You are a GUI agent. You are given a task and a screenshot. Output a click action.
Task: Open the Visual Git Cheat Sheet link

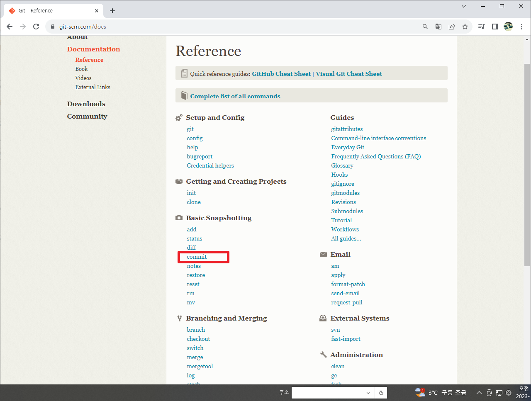coord(349,74)
